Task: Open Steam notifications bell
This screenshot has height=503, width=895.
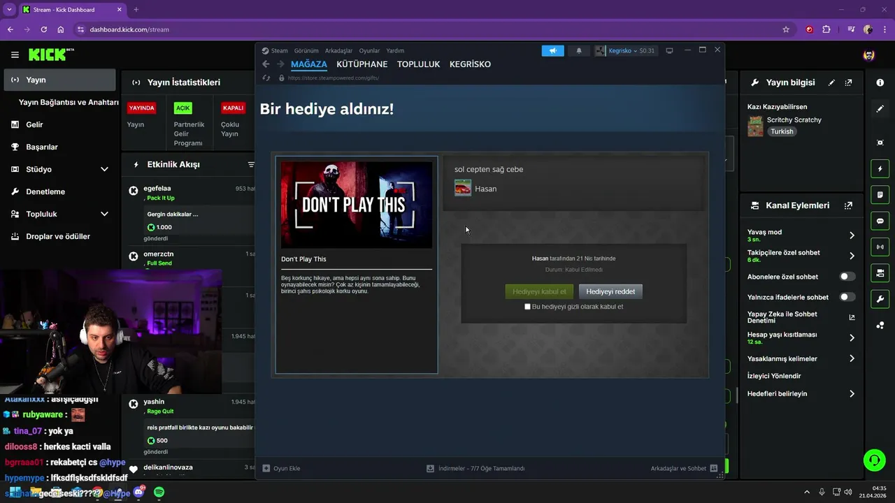Action: click(x=578, y=50)
